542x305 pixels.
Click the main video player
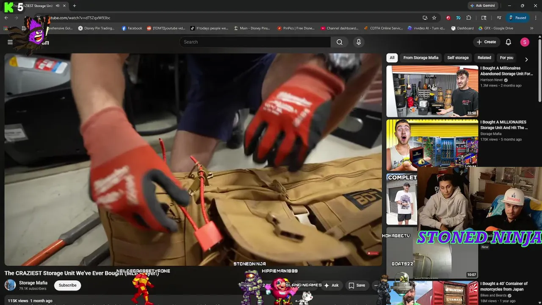(x=193, y=159)
